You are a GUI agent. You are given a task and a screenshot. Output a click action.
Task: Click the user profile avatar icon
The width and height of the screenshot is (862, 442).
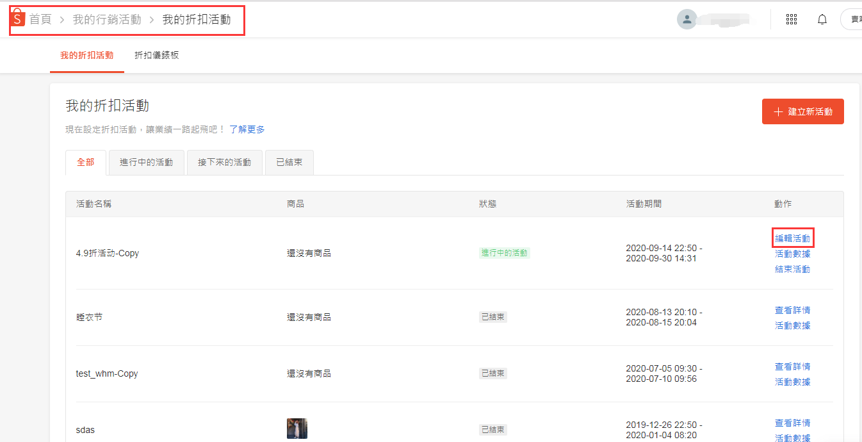(687, 19)
